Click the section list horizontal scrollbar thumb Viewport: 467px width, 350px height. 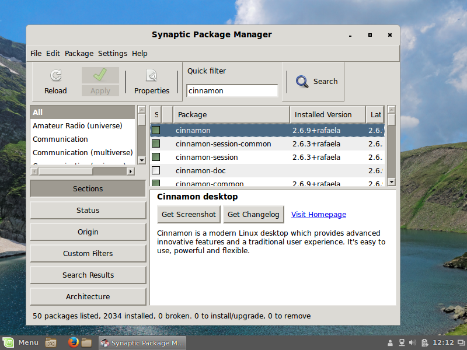tap(65, 171)
